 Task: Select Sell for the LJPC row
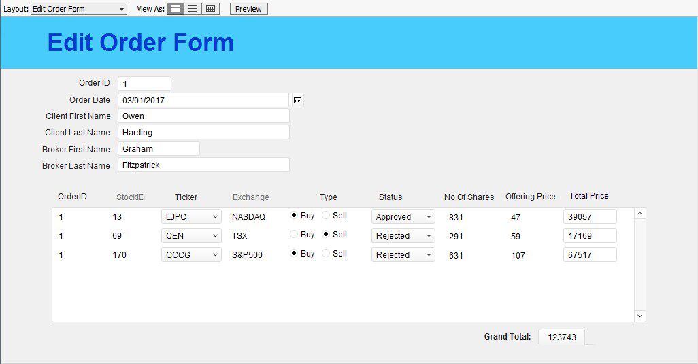[x=327, y=216]
